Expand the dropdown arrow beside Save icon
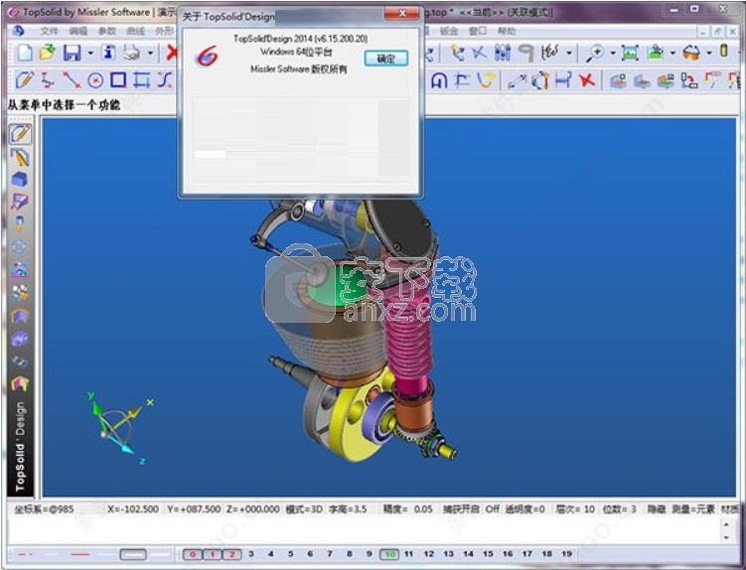This screenshot has height=570, width=746. click(x=89, y=53)
